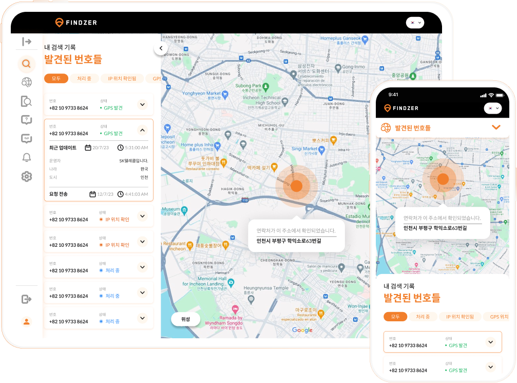Click the globe search icon in the sidebar
The image size is (517, 383).
click(x=27, y=82)
